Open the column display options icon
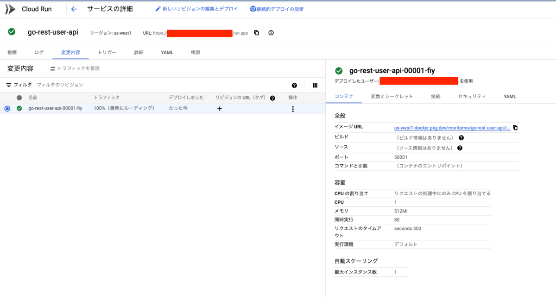This screenshot has width=556, height=297. coord(315,85)
